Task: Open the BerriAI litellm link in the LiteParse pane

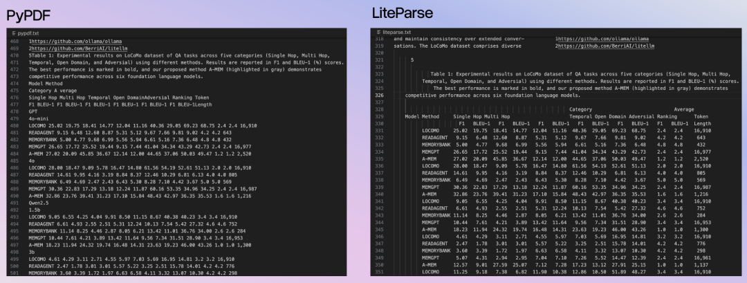Action: (x=606, y=46)
